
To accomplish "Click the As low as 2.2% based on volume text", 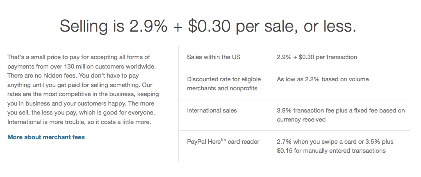I will 323,79.
